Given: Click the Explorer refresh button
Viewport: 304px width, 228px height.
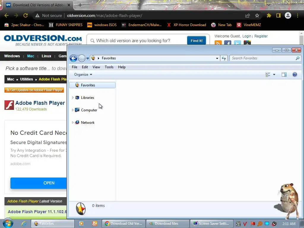Looking at the screenshot, I should click(x=224, y=58).
